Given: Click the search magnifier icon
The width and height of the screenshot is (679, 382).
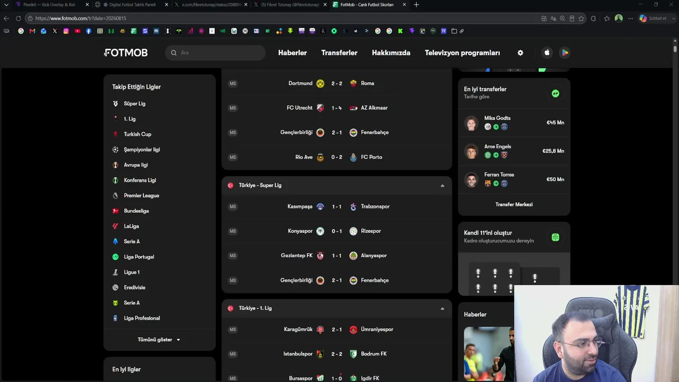Looking at the screenshot, I should [x=173, y=53].
